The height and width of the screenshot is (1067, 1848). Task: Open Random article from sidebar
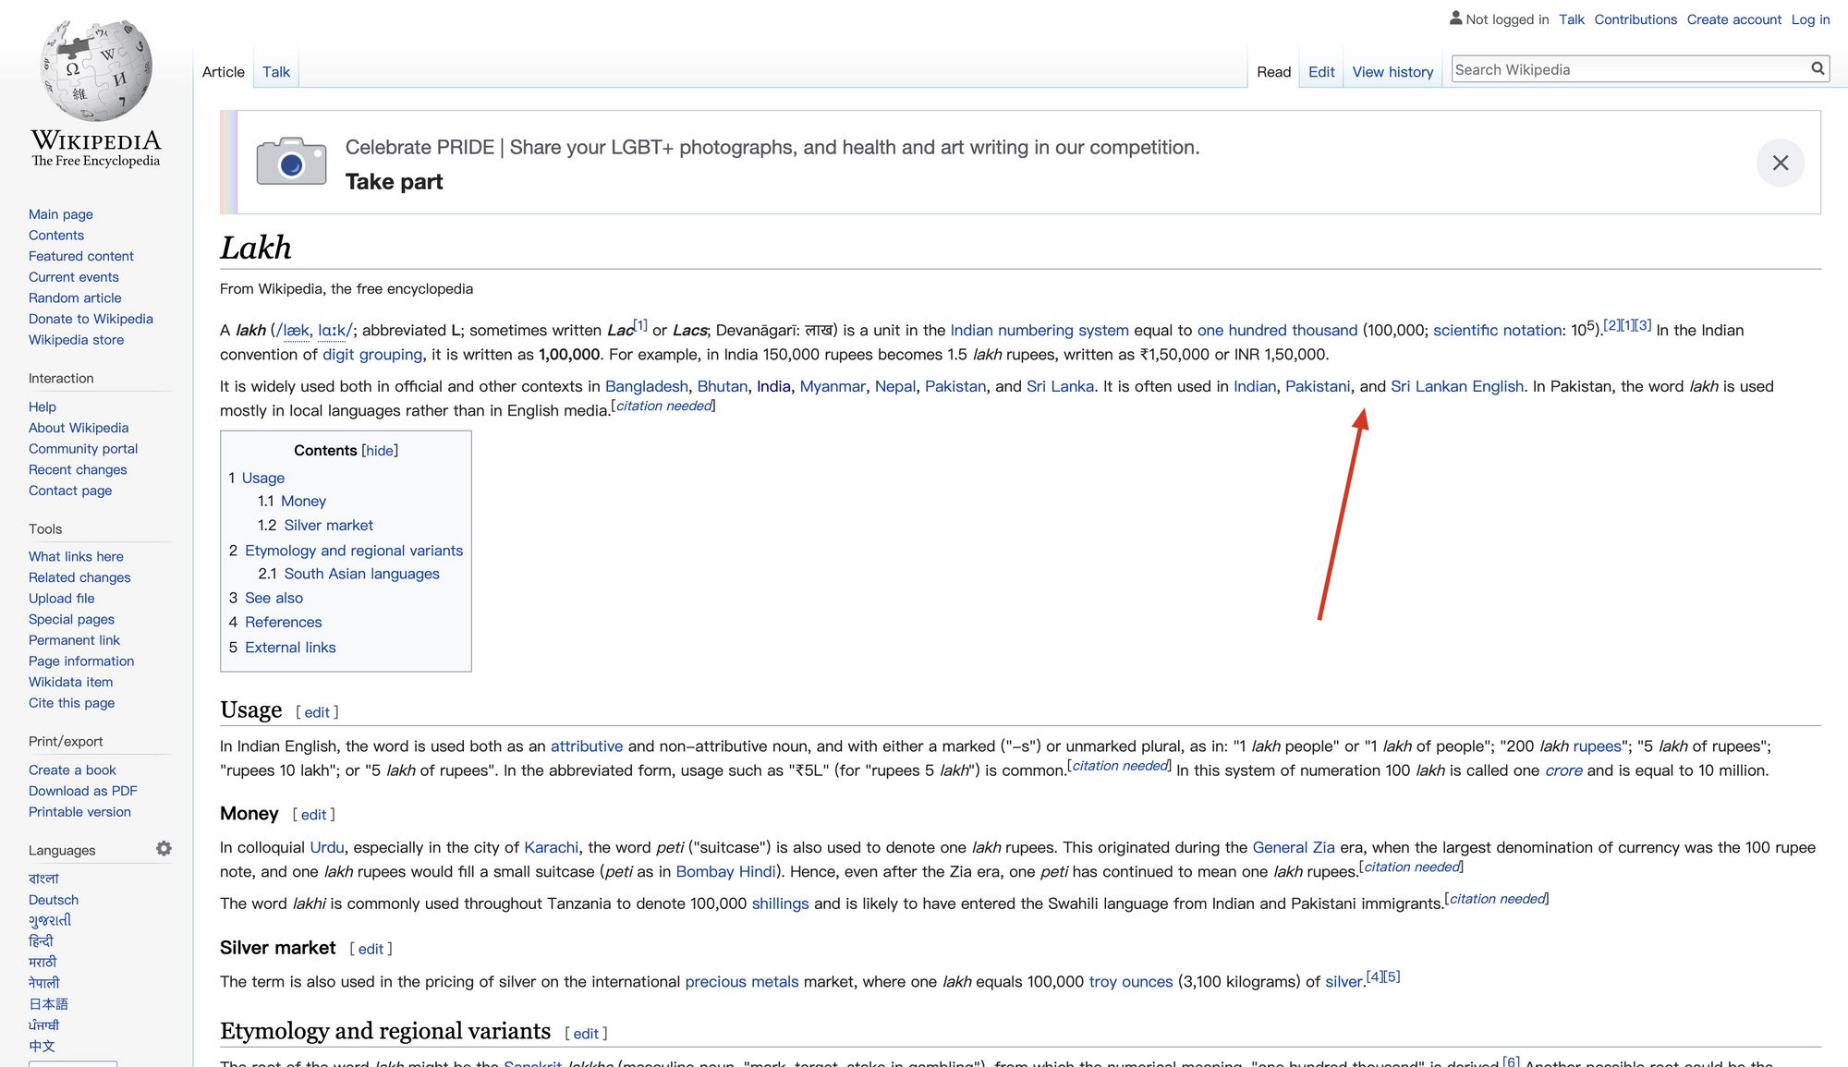pyautogui.click(x=75, y=298)
